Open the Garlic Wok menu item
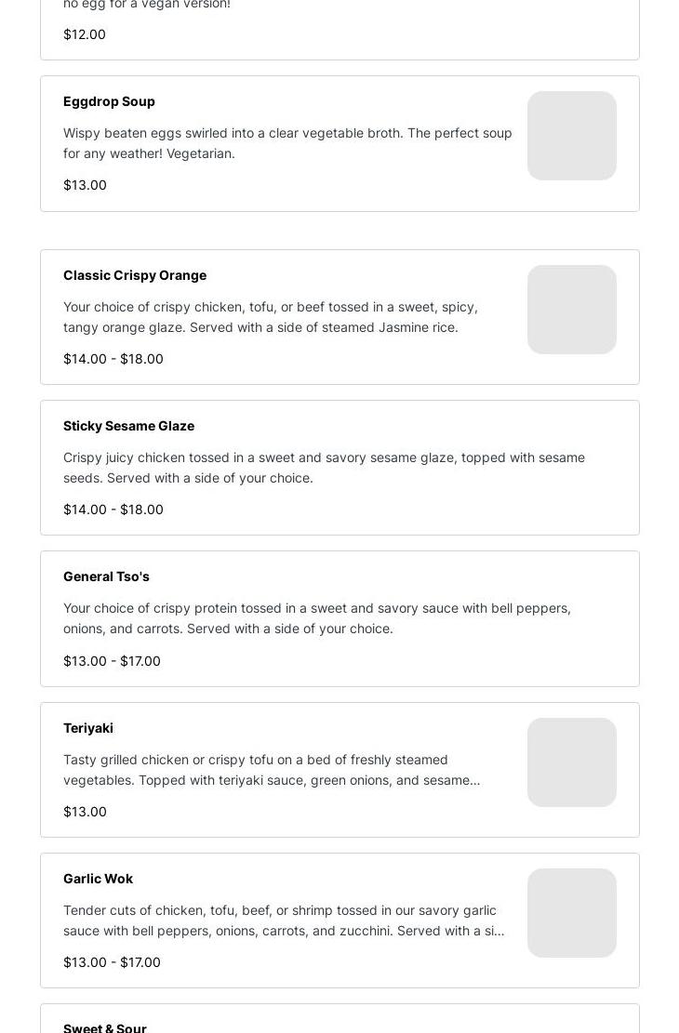 point(98,879)
